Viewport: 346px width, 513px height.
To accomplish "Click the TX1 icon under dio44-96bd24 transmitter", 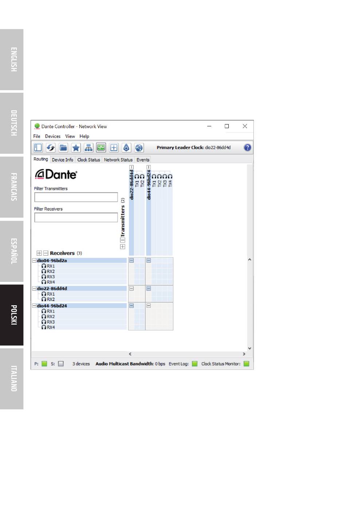I will click(154, 177).
